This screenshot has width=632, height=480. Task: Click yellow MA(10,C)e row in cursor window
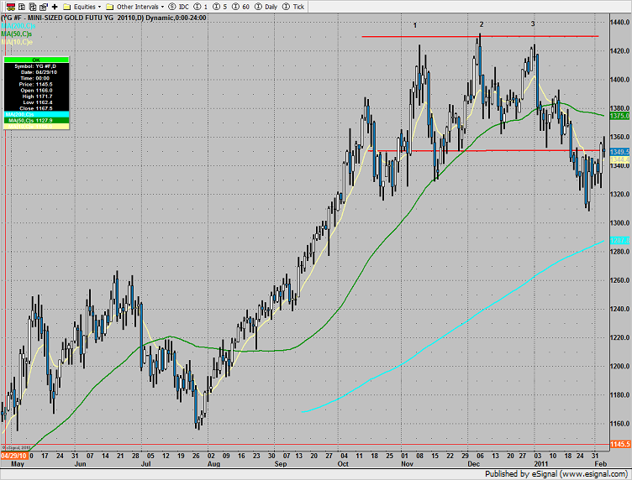pyautogui.click(x=36, y=127)
